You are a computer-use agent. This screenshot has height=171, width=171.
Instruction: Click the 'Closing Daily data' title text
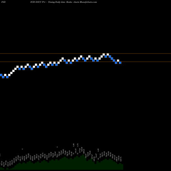tap(56, 2)
